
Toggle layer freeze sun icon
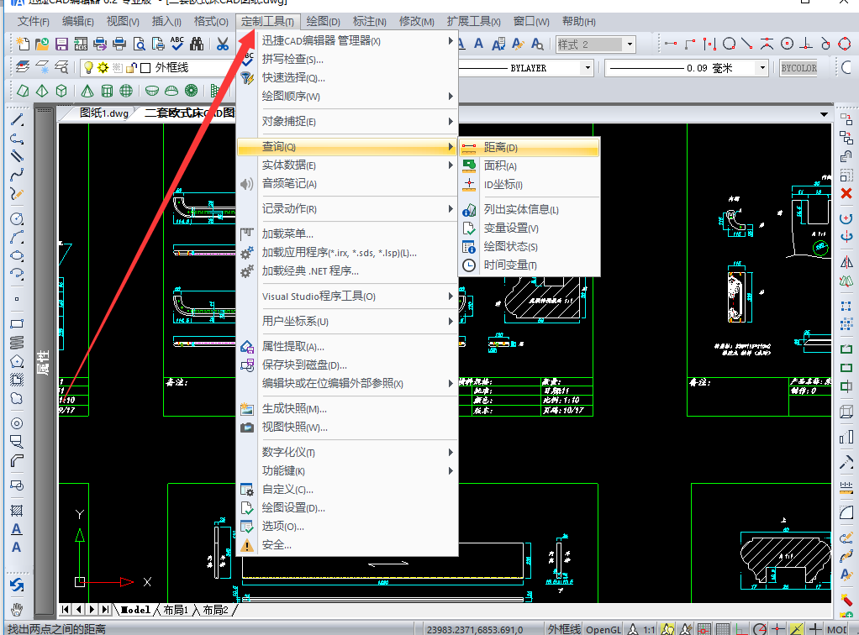pos(103,67)
